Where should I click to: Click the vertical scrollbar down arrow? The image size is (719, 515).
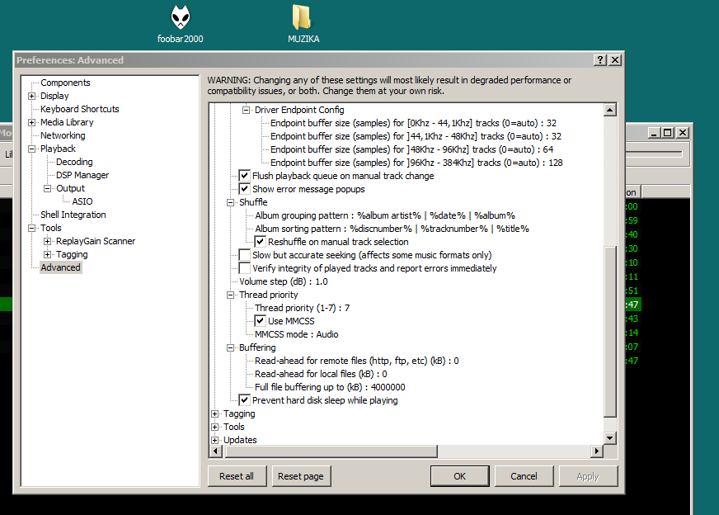[610, 438]
